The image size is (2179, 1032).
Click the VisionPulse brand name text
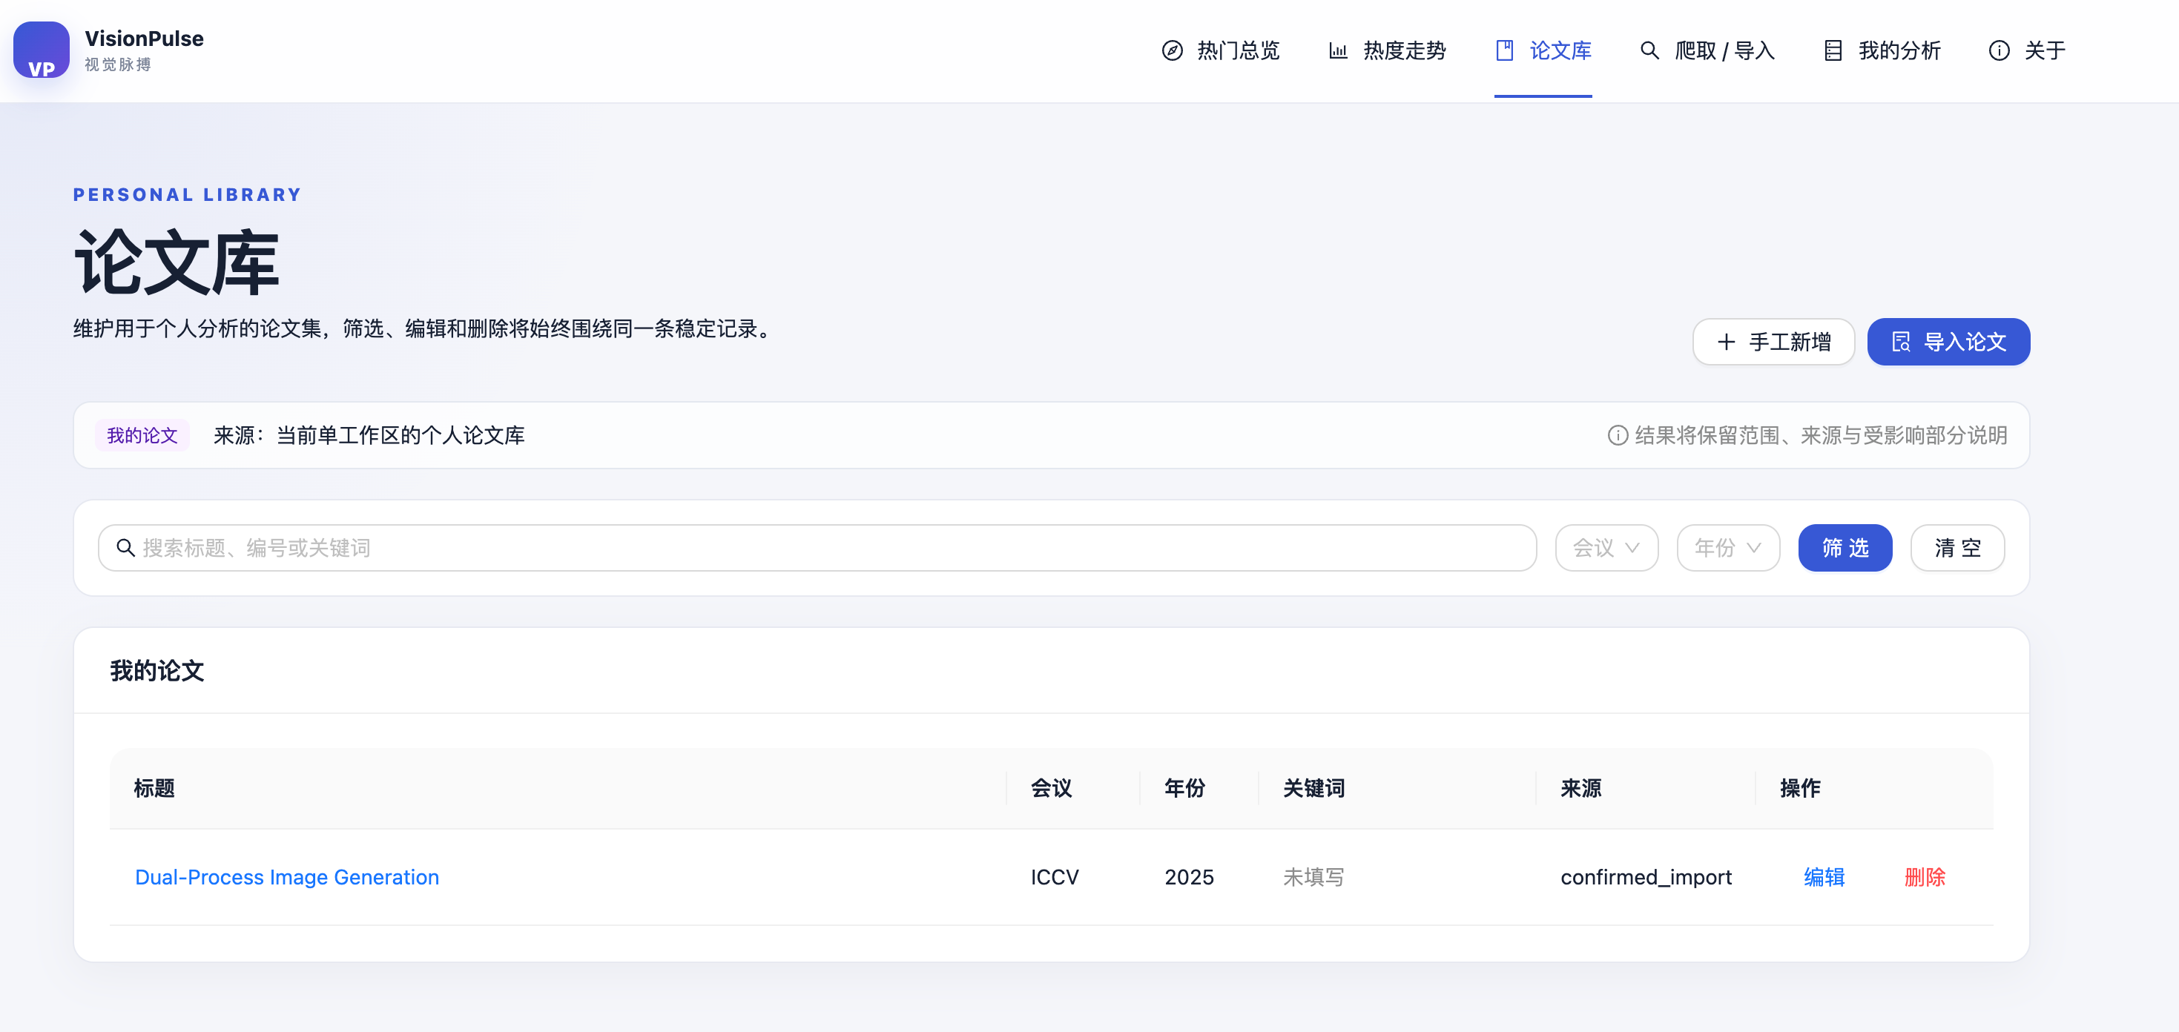[x=145, y=39]
